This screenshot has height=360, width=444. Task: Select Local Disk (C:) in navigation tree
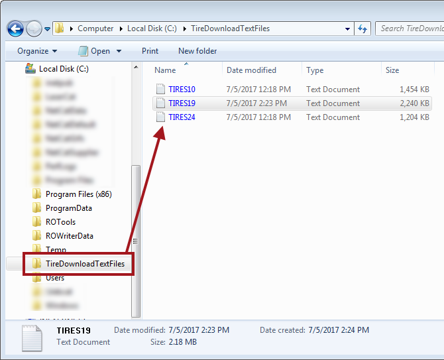64,69
